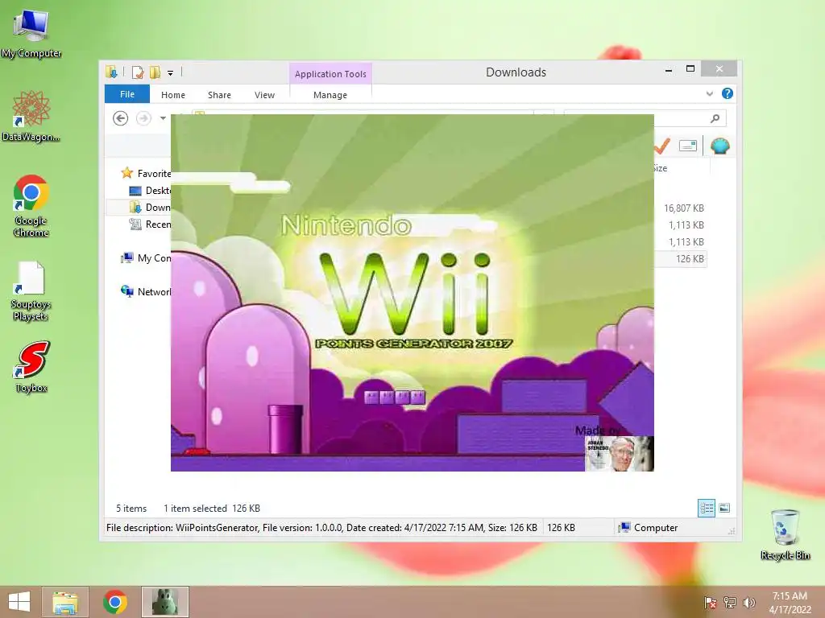The image size is (825, 618).
Task: Select My Computer in the navigation pane
Action: click(145, 258)
